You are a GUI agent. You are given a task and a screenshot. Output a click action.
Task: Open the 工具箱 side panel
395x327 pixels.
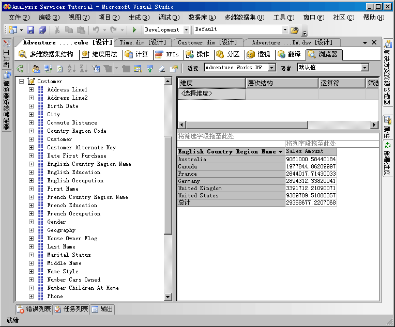tap(6, 54)
